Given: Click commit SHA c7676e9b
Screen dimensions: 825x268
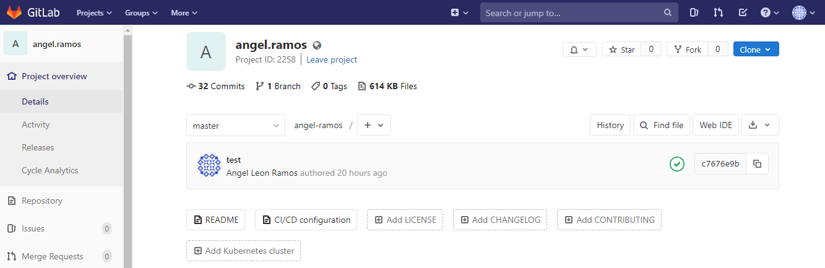Looking at the screenshot, I should pyautogui.click(x=720, y=164).
